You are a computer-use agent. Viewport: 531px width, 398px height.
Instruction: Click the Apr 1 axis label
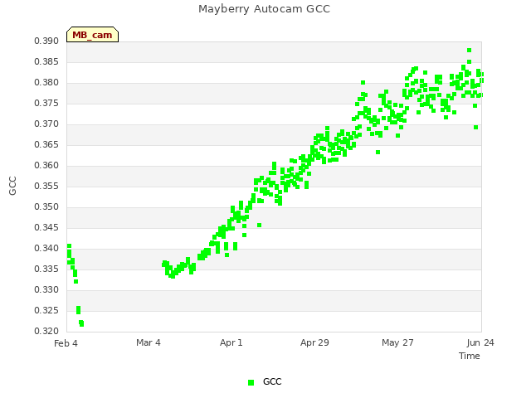pos(231,342)
